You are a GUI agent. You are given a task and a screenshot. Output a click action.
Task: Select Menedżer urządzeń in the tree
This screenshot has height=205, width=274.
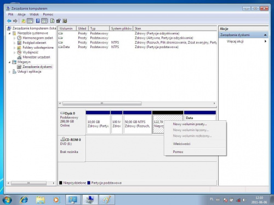[36, 57]
